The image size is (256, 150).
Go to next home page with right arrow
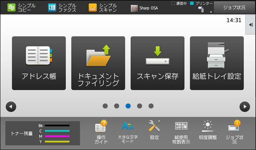pos(245,107)
